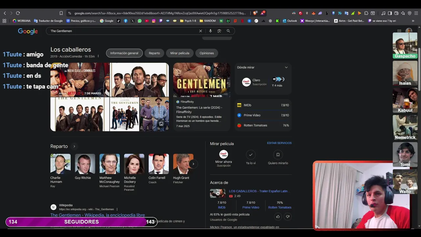Open the Instagram bookmark icon
Viewport: 421px width, 237px height.
pyautogui.click(x=154, y=21)
